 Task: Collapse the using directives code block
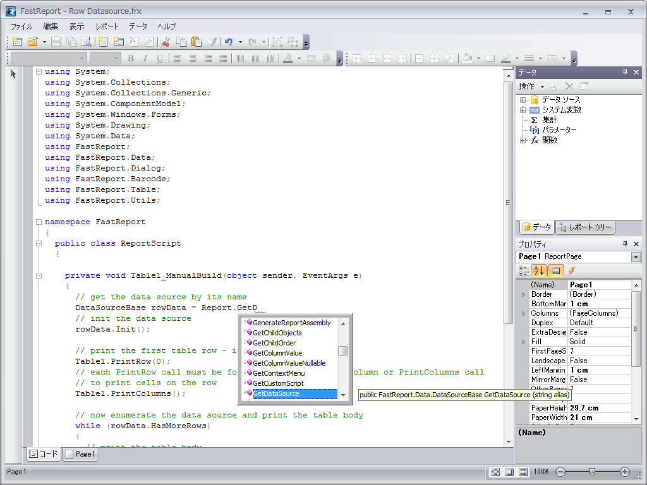(x=39, y=71)
